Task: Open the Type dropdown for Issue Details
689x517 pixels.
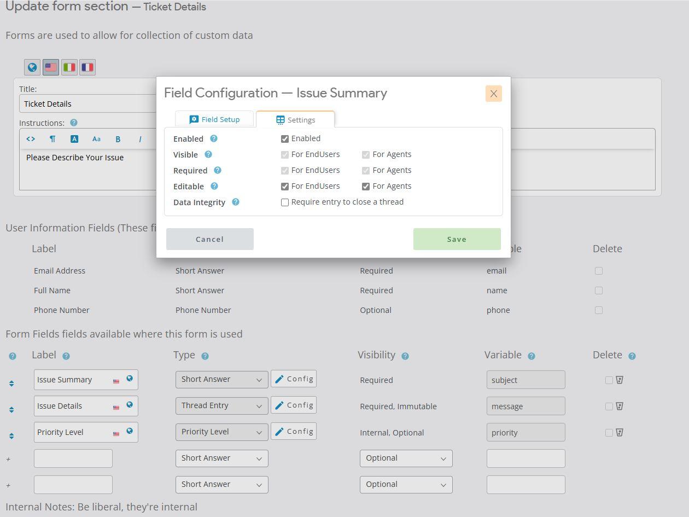Action: point(221,405)
